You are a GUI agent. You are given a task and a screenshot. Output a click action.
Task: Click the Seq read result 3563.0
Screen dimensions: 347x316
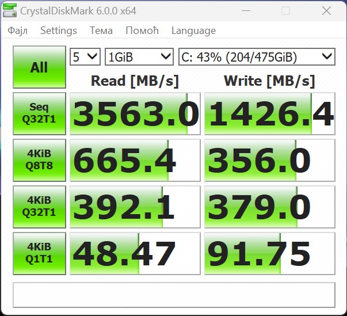point(135,113)
